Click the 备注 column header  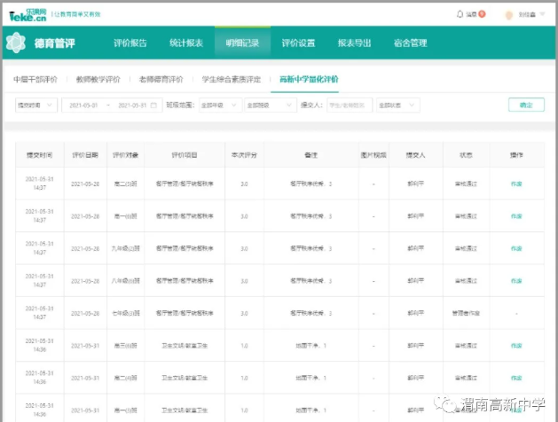click(x=311, y=155)
